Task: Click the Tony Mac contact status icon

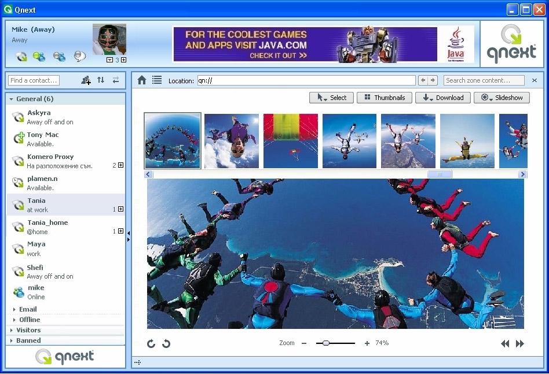Action: tap(19, 138)
